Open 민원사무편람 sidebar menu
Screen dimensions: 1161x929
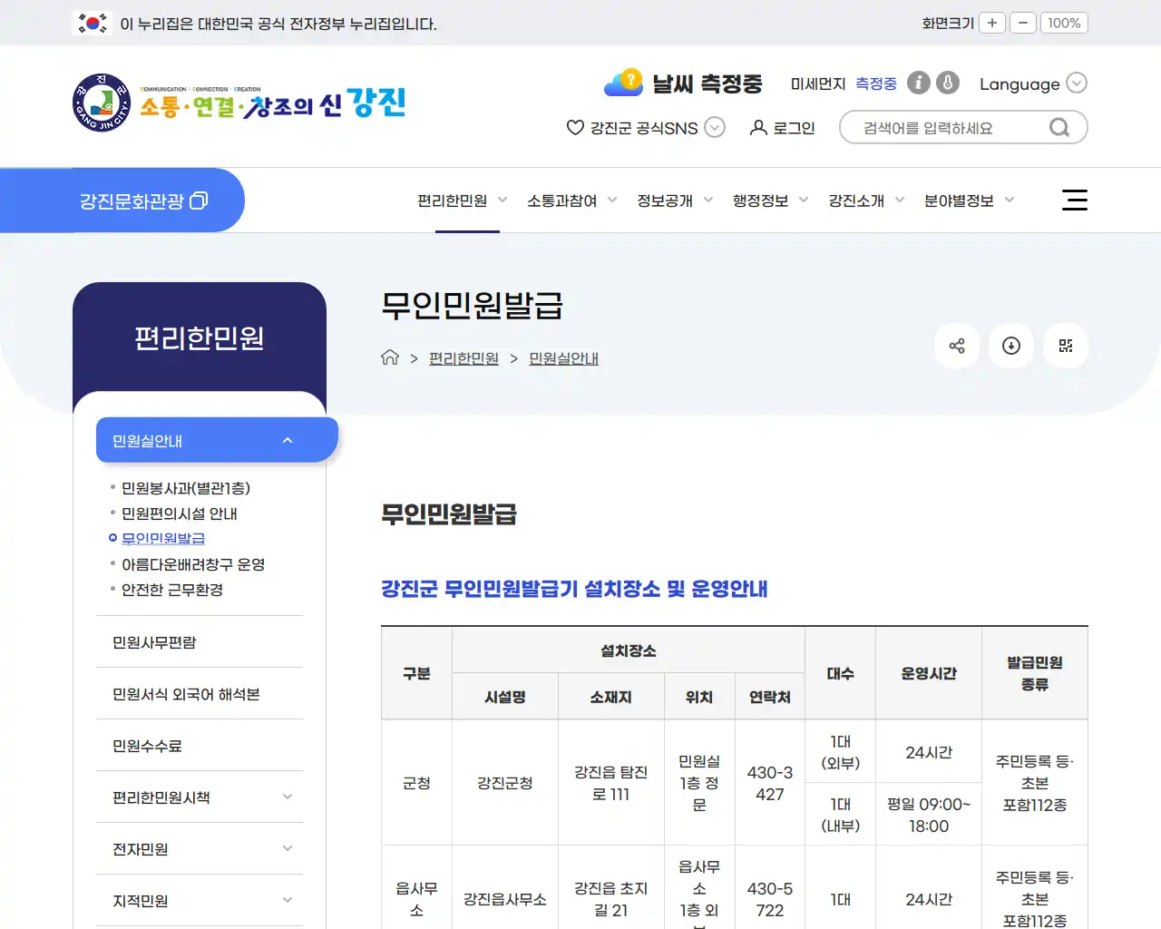tap(200, 642)
